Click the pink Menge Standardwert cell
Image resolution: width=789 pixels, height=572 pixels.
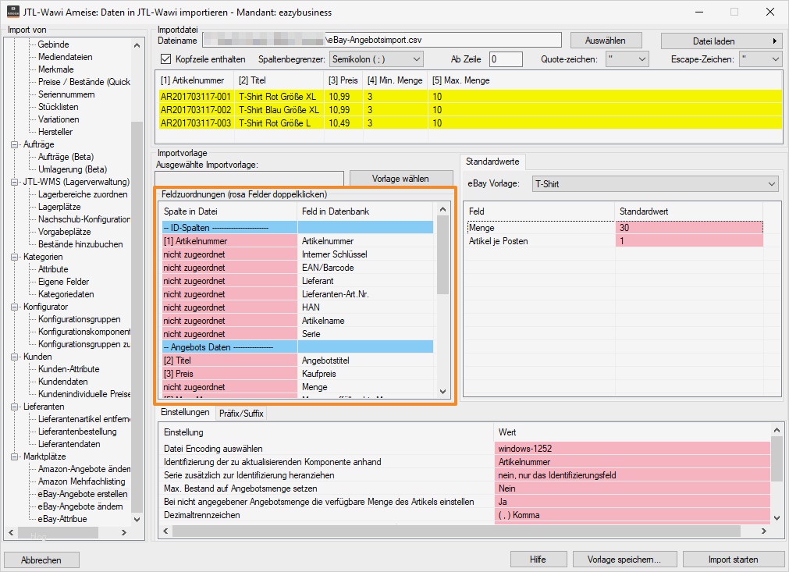[688, 228]
